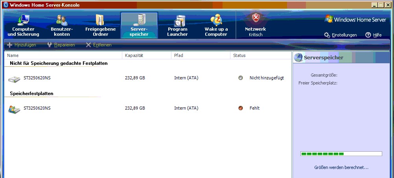
Task: Click the Netzwerk Kritisch red shield icon
Action: [x=256, y=18]
